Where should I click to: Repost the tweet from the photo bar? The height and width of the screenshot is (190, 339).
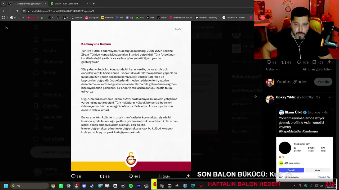click(105, 176)
